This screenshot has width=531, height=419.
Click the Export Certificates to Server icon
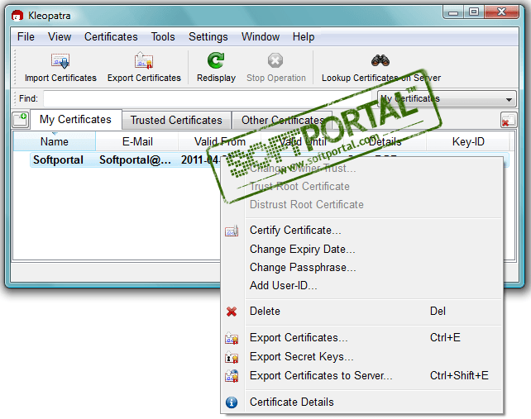tap(232, 376)
